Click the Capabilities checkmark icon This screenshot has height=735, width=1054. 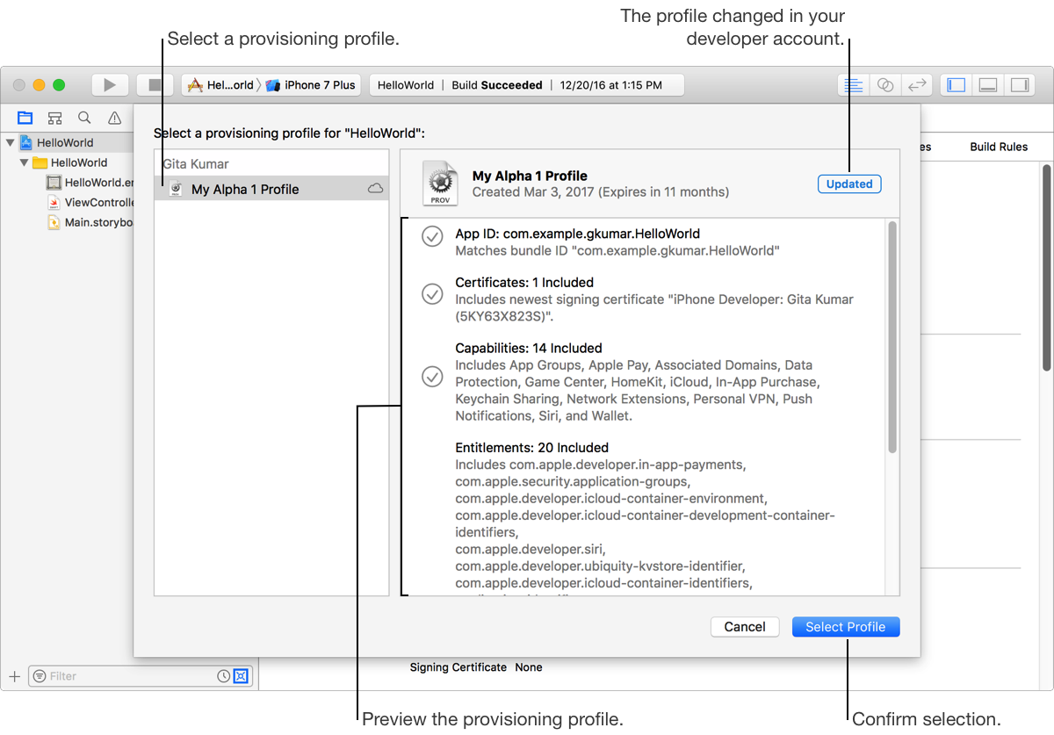coord(432,377)
